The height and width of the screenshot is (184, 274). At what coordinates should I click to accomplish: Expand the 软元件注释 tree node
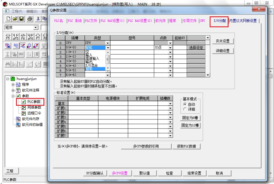pyautogui.click(x=13, y=90)
